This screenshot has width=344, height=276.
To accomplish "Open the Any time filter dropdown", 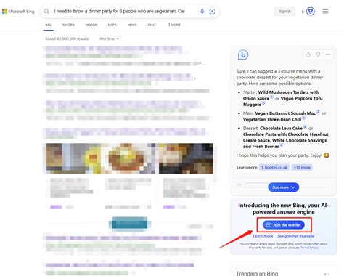I will point(109,38).
